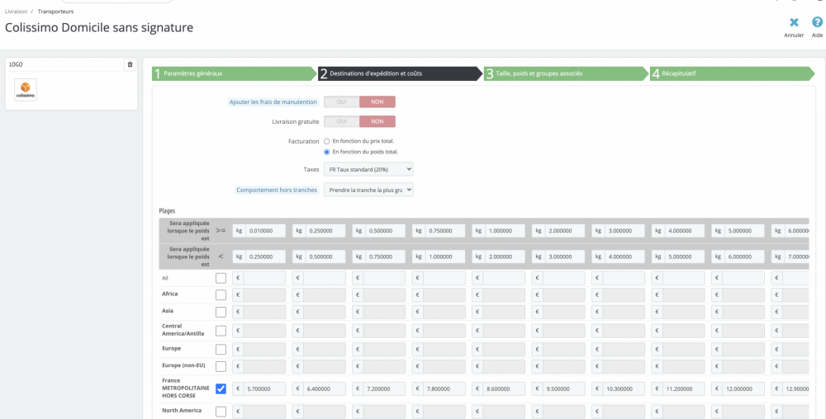
Task: Check the Africa zone checkbox
Action: click(x=221, y=295)
